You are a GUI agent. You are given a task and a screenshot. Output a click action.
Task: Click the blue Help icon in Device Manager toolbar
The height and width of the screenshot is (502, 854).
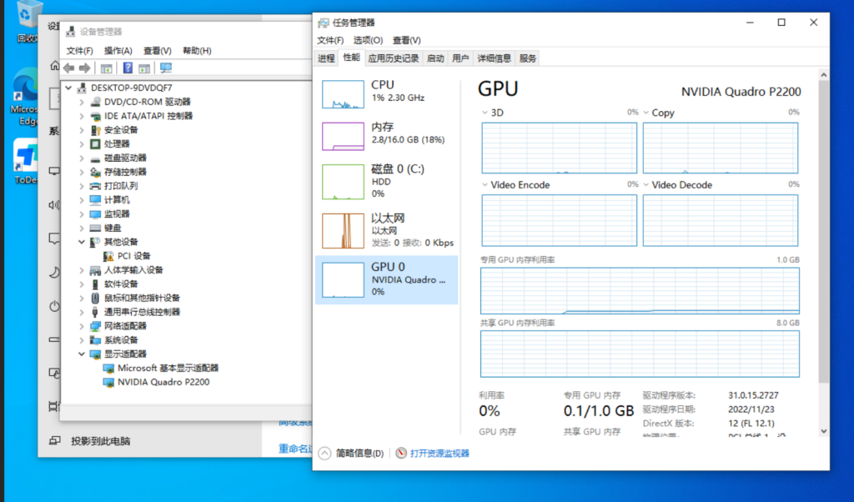(x=128, y=68)
